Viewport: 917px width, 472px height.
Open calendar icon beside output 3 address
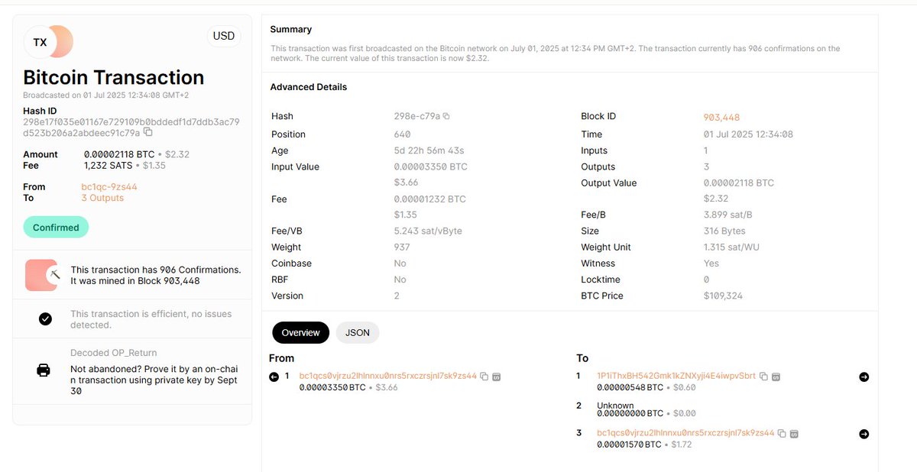tap(794, 433)
